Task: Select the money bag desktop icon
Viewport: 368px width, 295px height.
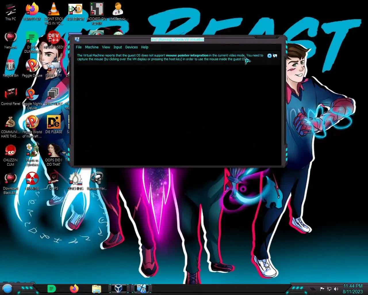Action: [x=11, y=127]
